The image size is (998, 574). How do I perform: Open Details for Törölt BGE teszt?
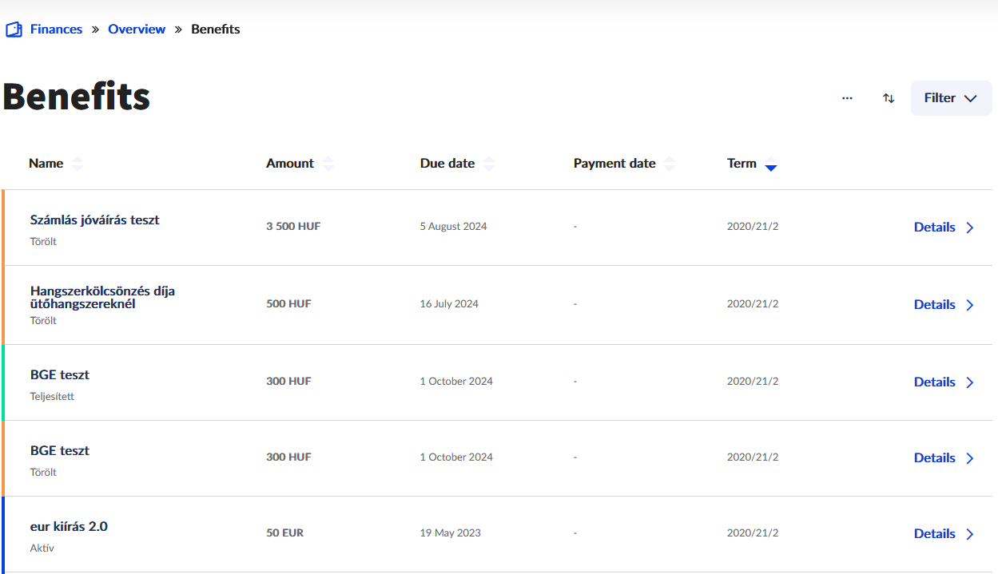pyautogui.click(x=935, y=458)
